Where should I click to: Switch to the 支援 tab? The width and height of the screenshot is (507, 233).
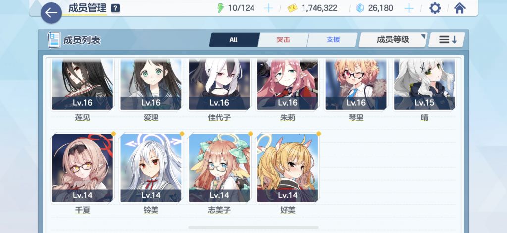tap(333, 40)
